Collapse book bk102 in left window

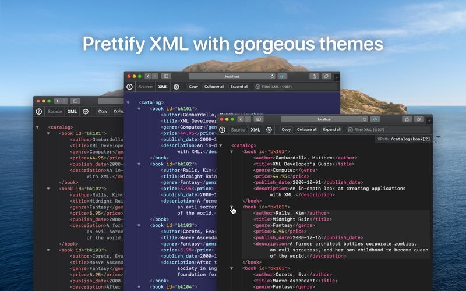click(48, 189)
